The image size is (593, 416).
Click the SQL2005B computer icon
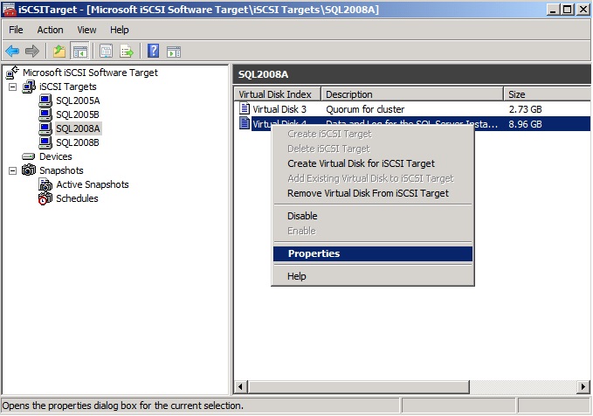coord(45,114)
